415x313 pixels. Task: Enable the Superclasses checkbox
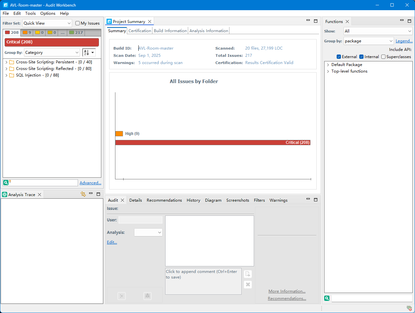383,57
